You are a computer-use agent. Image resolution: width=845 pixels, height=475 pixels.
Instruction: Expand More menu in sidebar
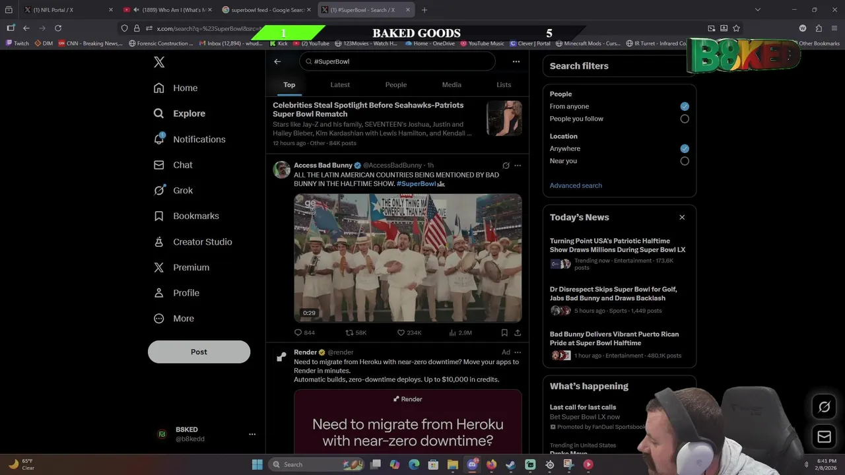(174, 319)
